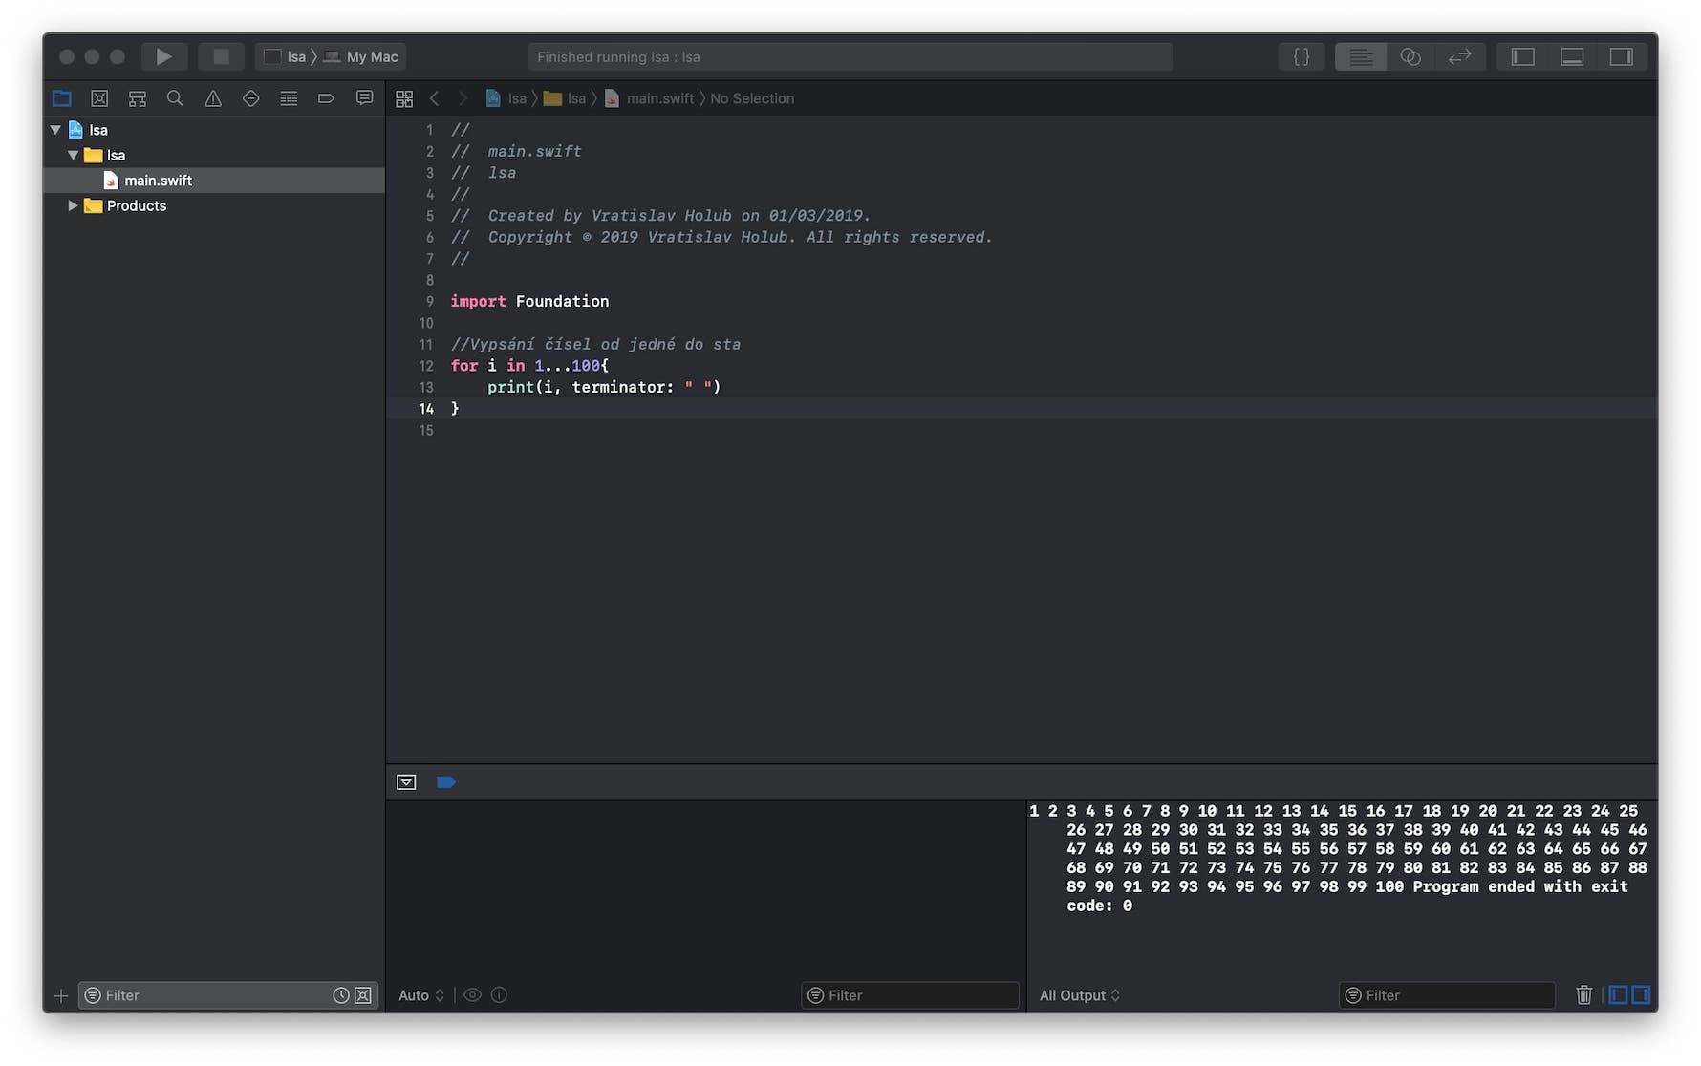Open the lsa project breadcrumb in jump bar
This screenshot has width=1701, height=1066.
(506, 98)
